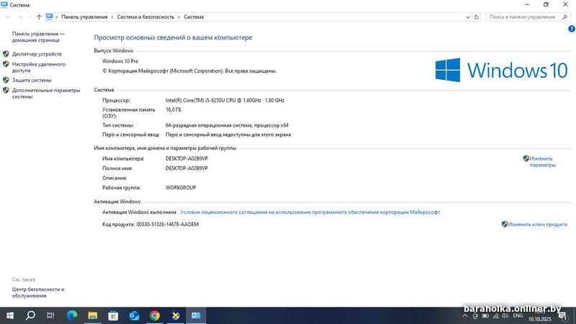
Task: Click the computer name DESKTOP-A02B9VP value
Action: (x=186, y=158)
